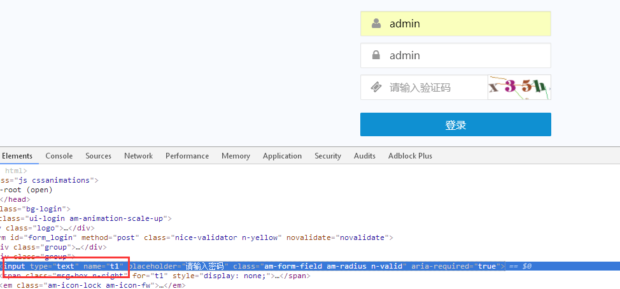
Task: Refresh the captcha image
Action: point(518,87)
